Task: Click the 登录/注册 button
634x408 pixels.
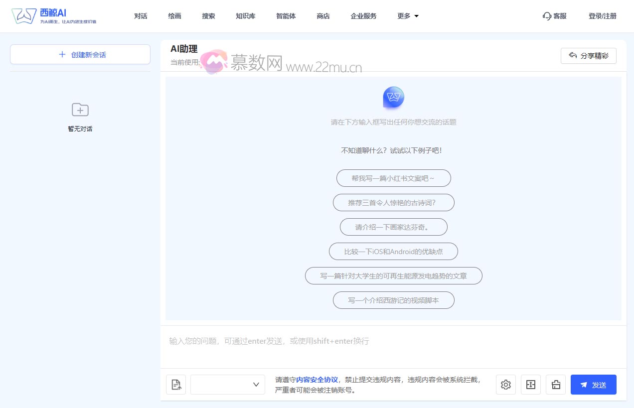Action: tap(602, 15)
